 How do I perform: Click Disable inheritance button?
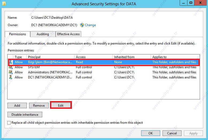(x=25, y=115)
